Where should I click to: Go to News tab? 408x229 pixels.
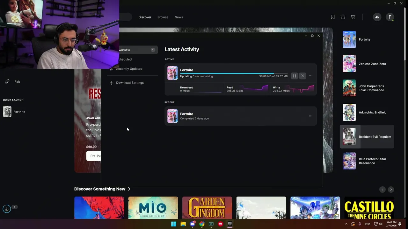point(179,17)
